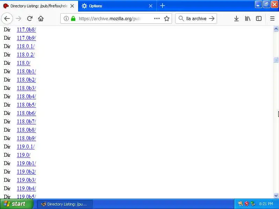Screen dimensions: 279x209
Task: Click the first system tray icon
Action: (240, 204)
